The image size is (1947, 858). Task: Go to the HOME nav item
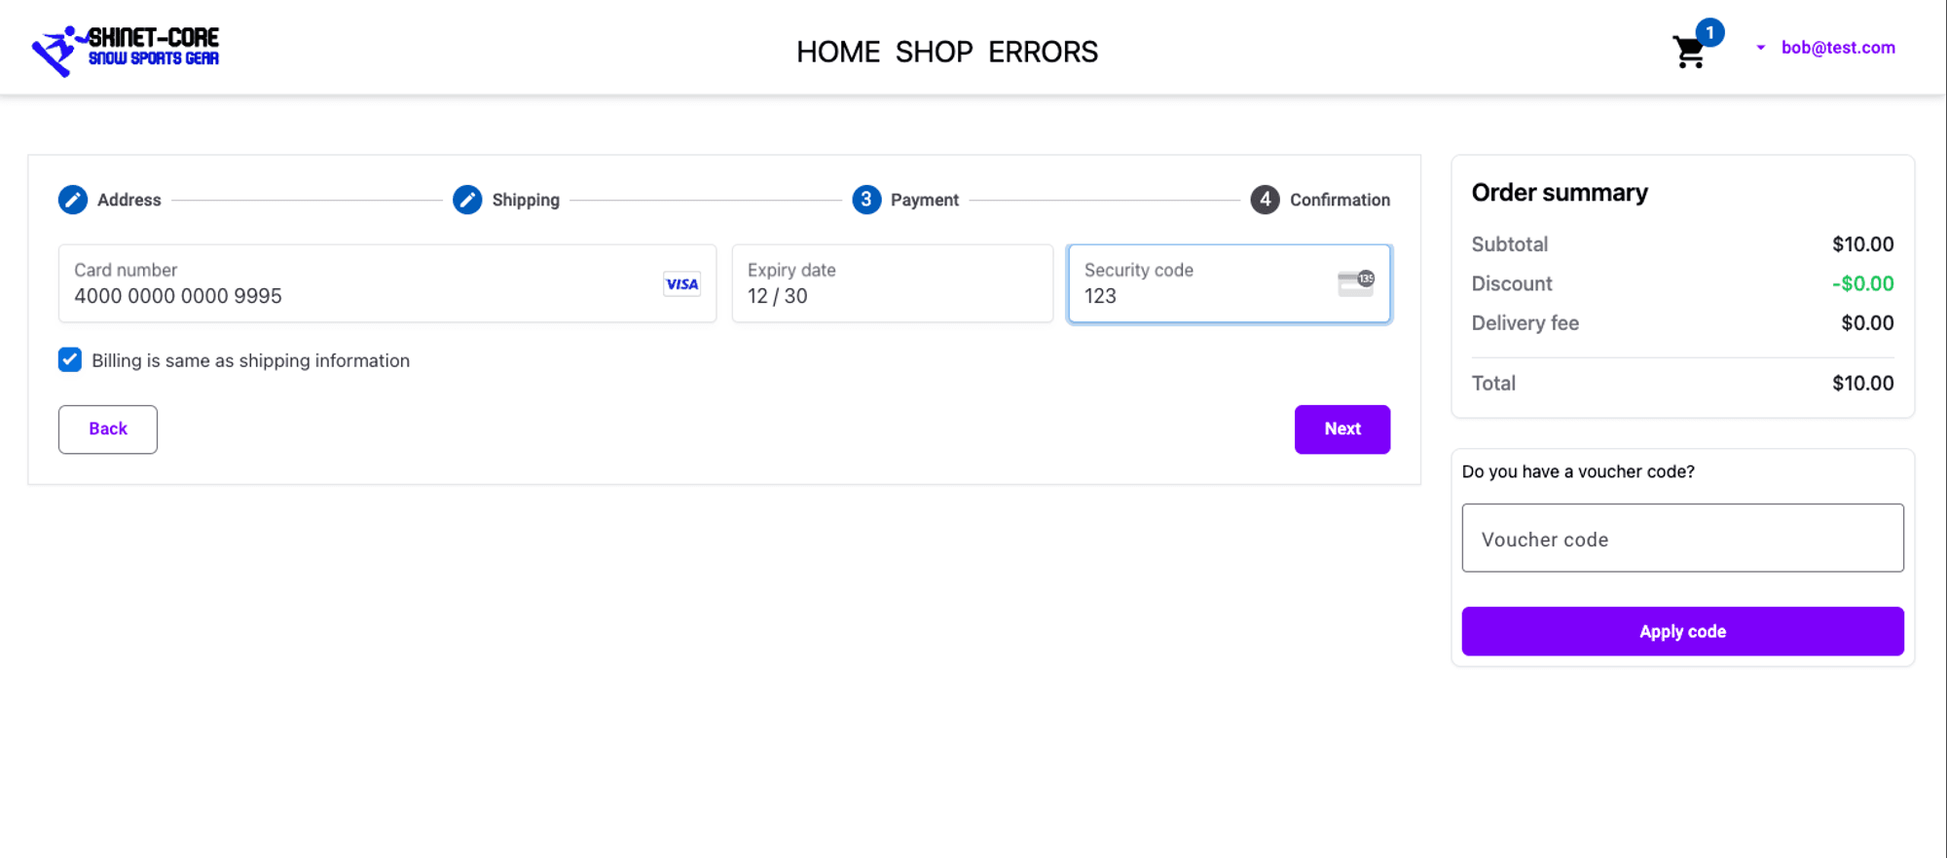pos(837,52)
